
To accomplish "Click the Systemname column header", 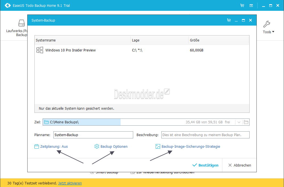I will pos(82,40).
